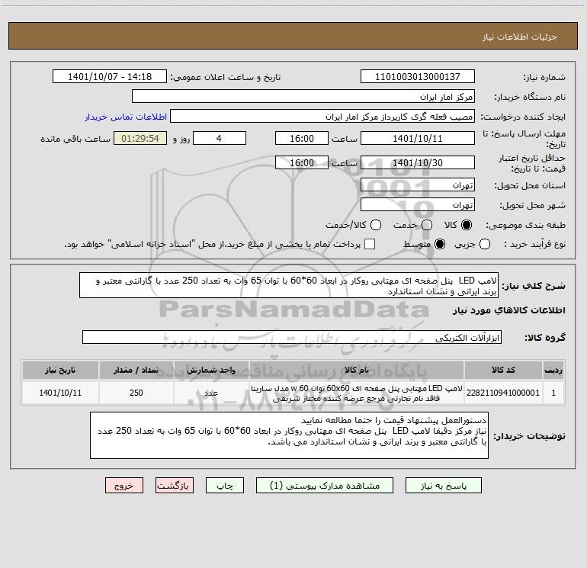The image size is (587, 568).
Task: Select the کالا/خدمت radio button
Action: (x=376, y=225)
